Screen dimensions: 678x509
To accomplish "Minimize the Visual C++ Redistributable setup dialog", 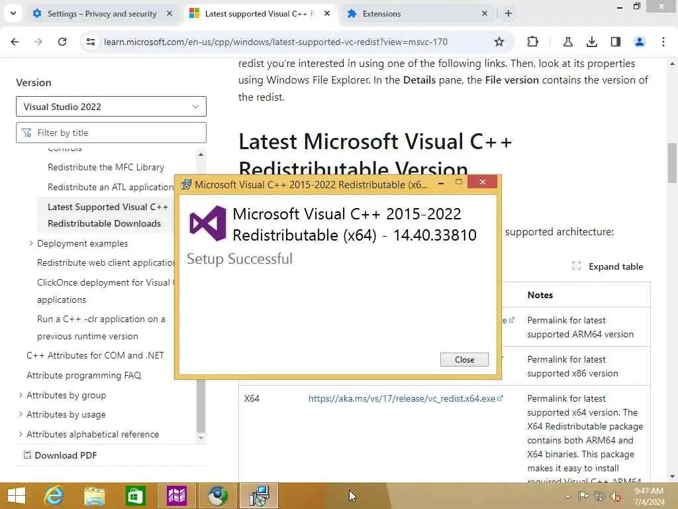I will [x=440, y=183].
